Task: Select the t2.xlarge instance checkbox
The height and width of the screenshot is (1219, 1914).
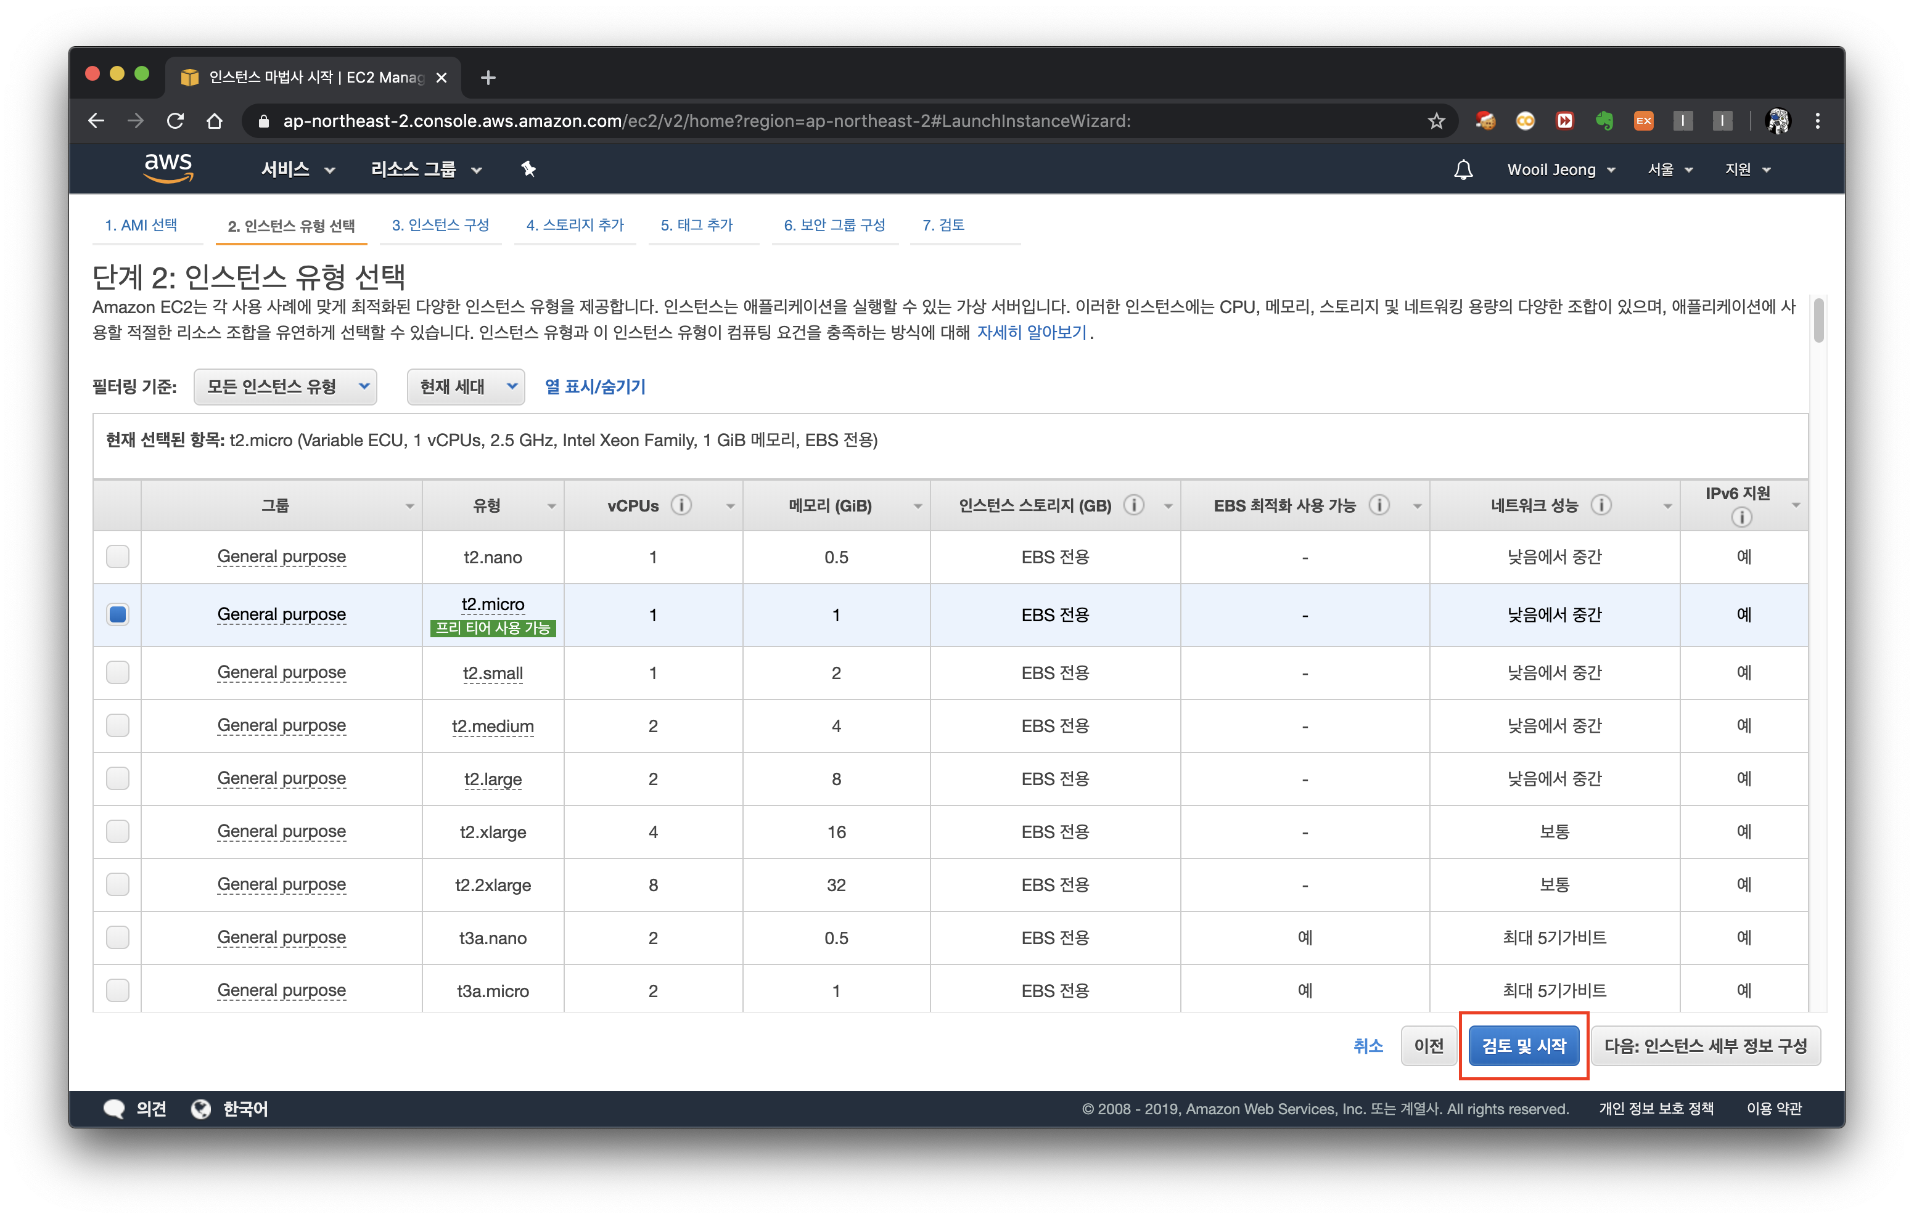Action: 118,831
